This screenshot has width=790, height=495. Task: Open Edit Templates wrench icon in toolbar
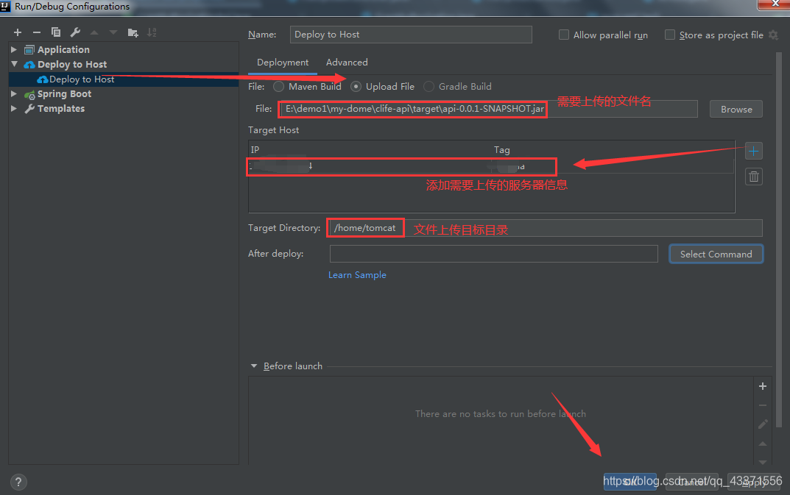(75, 32)
